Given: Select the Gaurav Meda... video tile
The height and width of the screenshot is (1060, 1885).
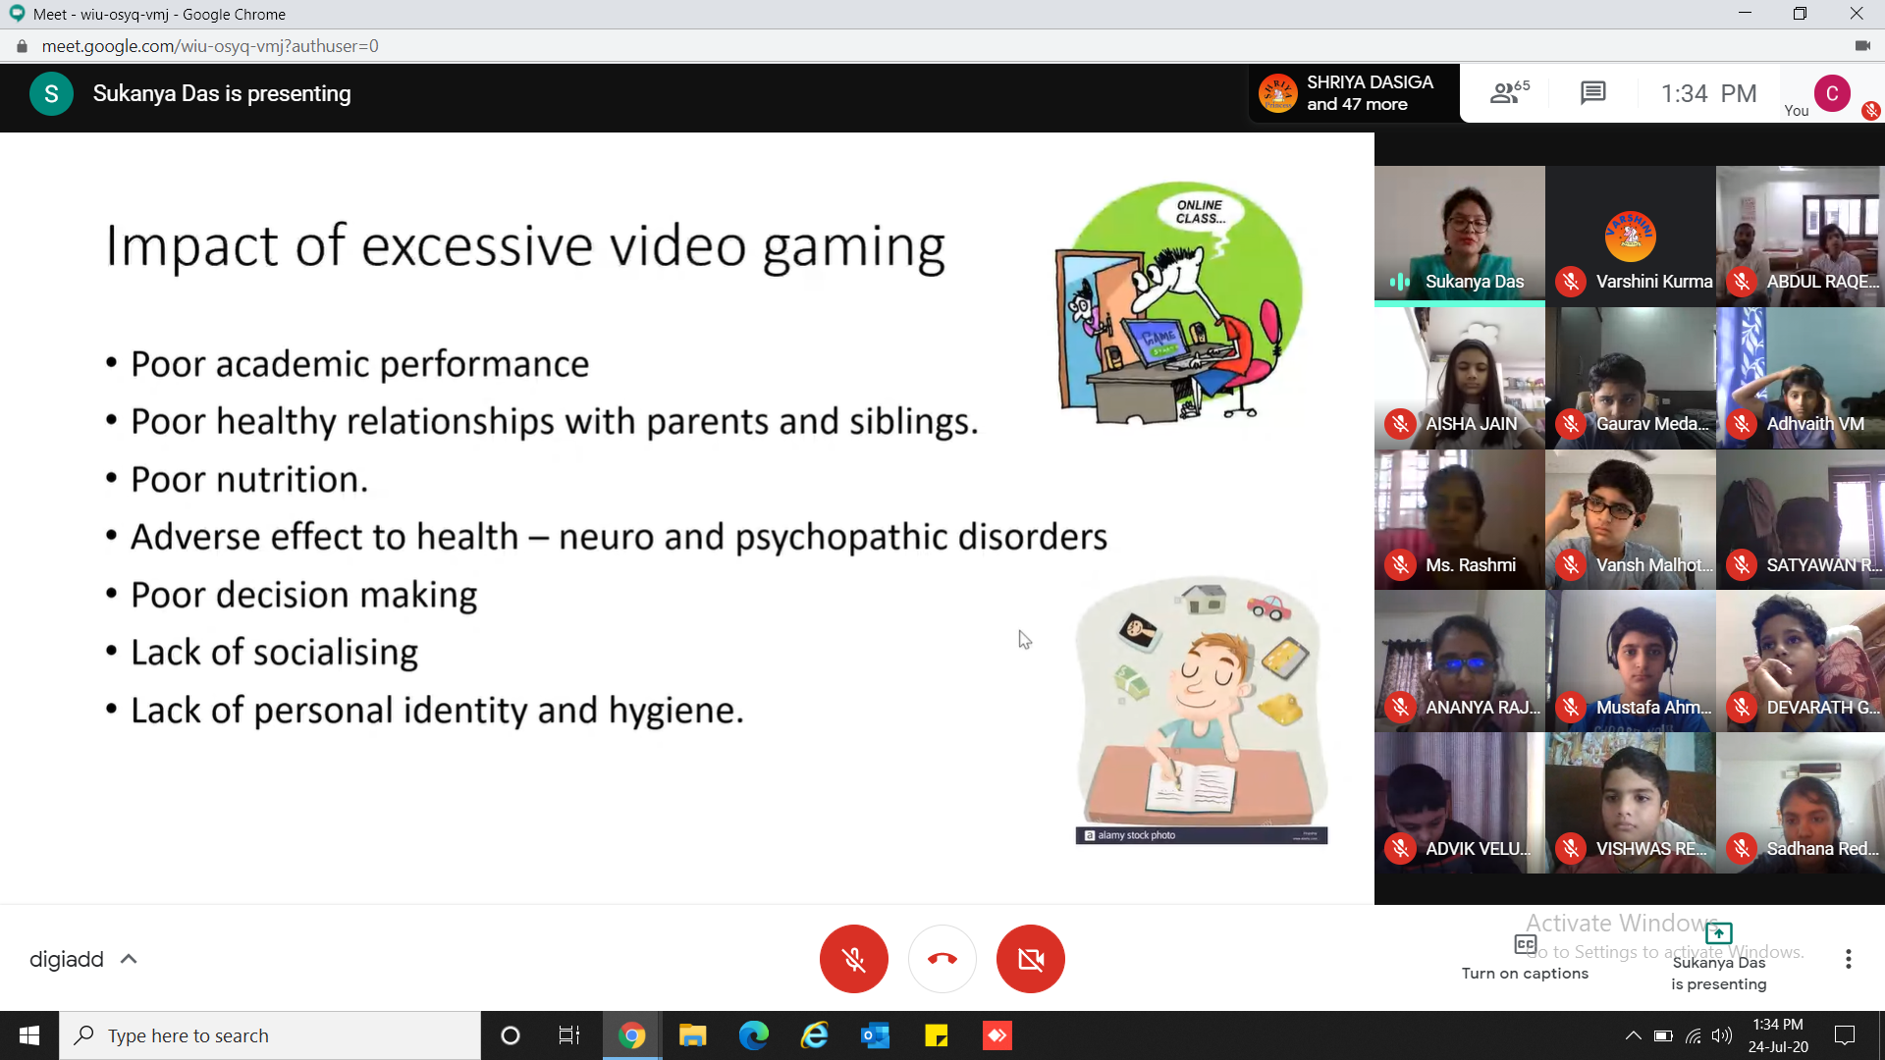Looking at the screenshot, I should click(x=1630, y=379).
